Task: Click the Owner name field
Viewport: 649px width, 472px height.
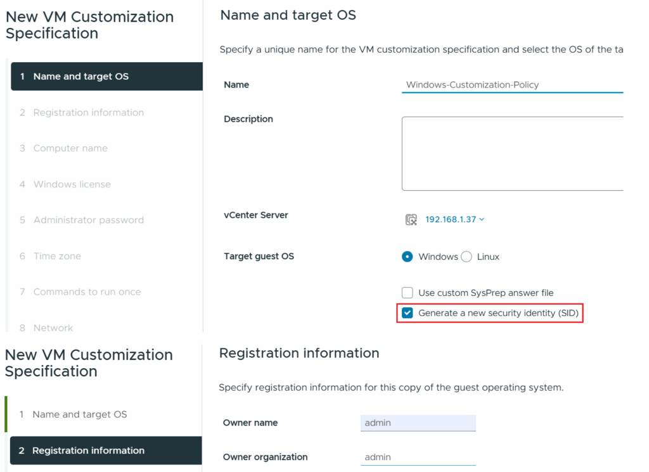Action: [x=418, y=423]
